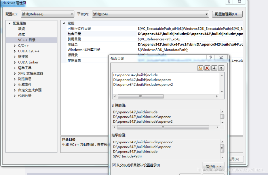Move selected path up with arrow icon
This screenshot has width=268, height=175.
(x=221, y=68)
